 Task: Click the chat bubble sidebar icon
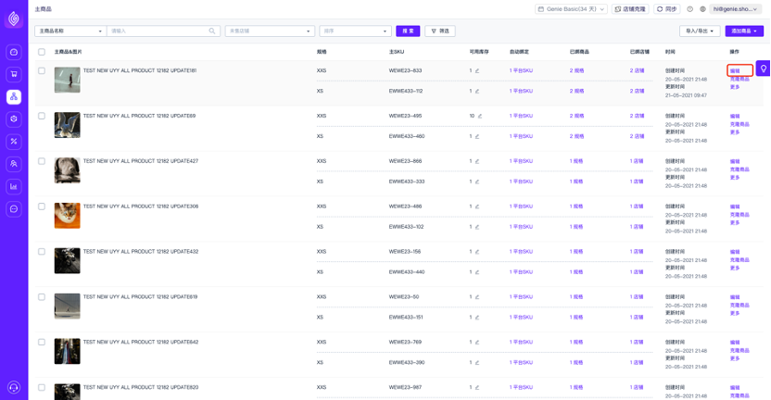click(14, 209)
